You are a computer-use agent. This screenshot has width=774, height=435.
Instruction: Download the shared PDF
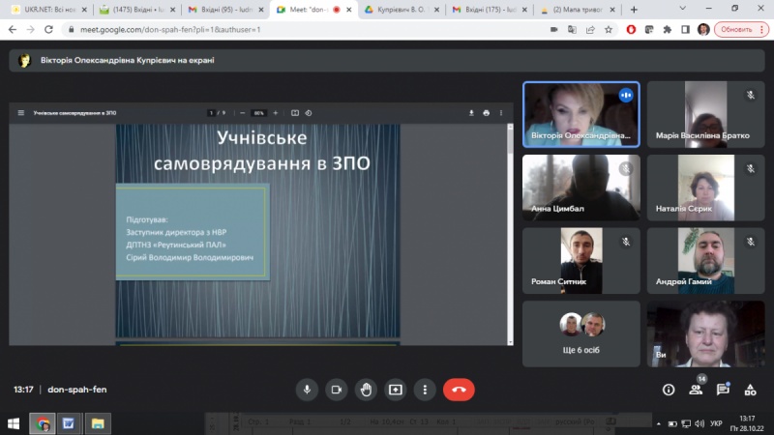[x=471, y=113]
